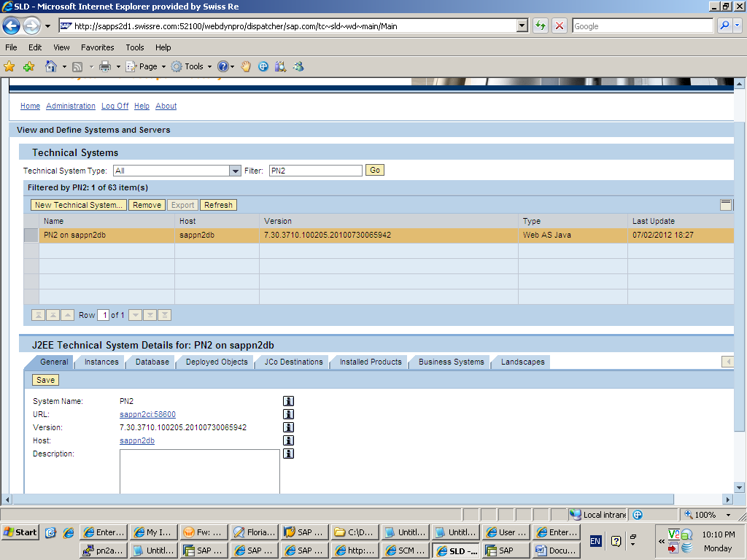
Task: Click the Save button
Action: click(x=45, y=380)
